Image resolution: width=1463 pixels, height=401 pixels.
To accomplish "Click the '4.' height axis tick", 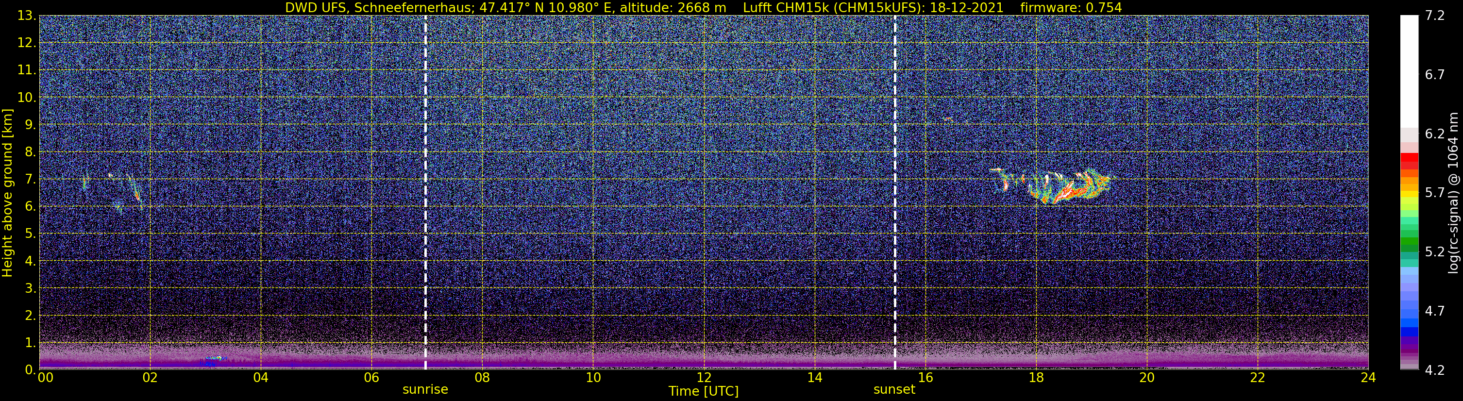I will (x=31, y=261).
